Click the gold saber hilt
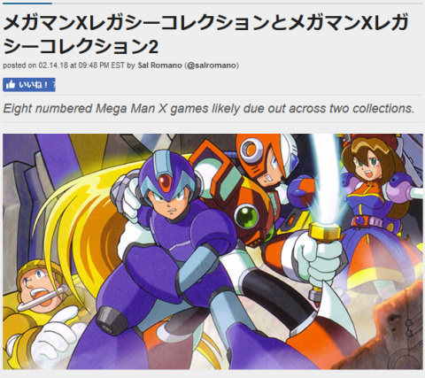 [x=323, y=232]
